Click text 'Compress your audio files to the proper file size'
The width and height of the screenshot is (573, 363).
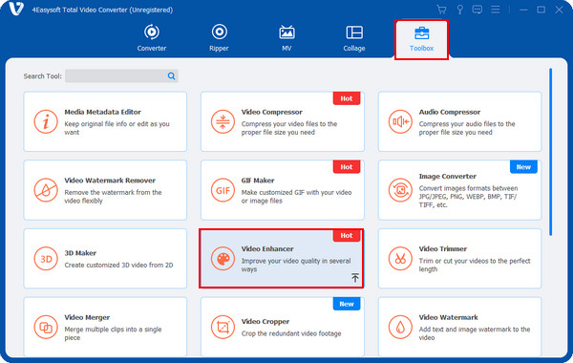coord(467,128)
